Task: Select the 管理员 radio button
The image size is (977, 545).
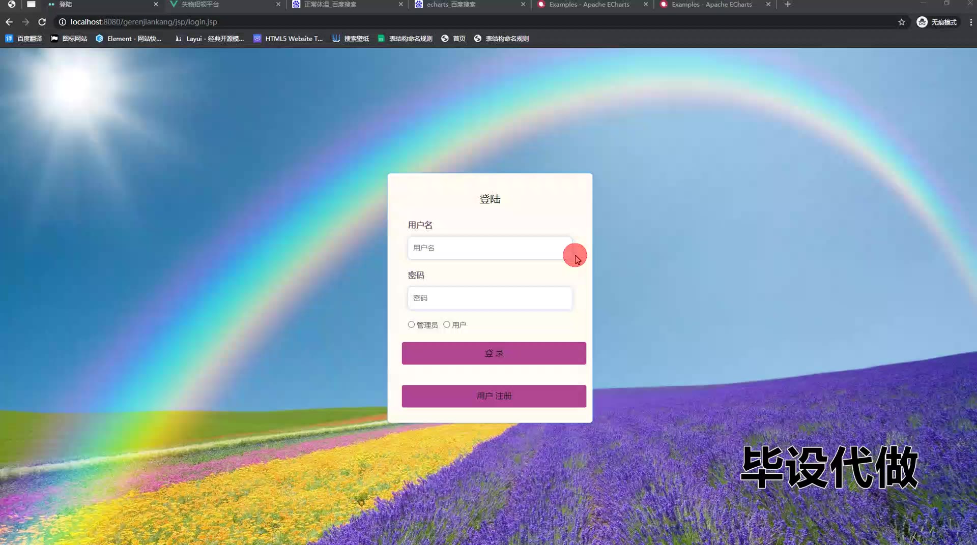Action: tap(411, 324)
